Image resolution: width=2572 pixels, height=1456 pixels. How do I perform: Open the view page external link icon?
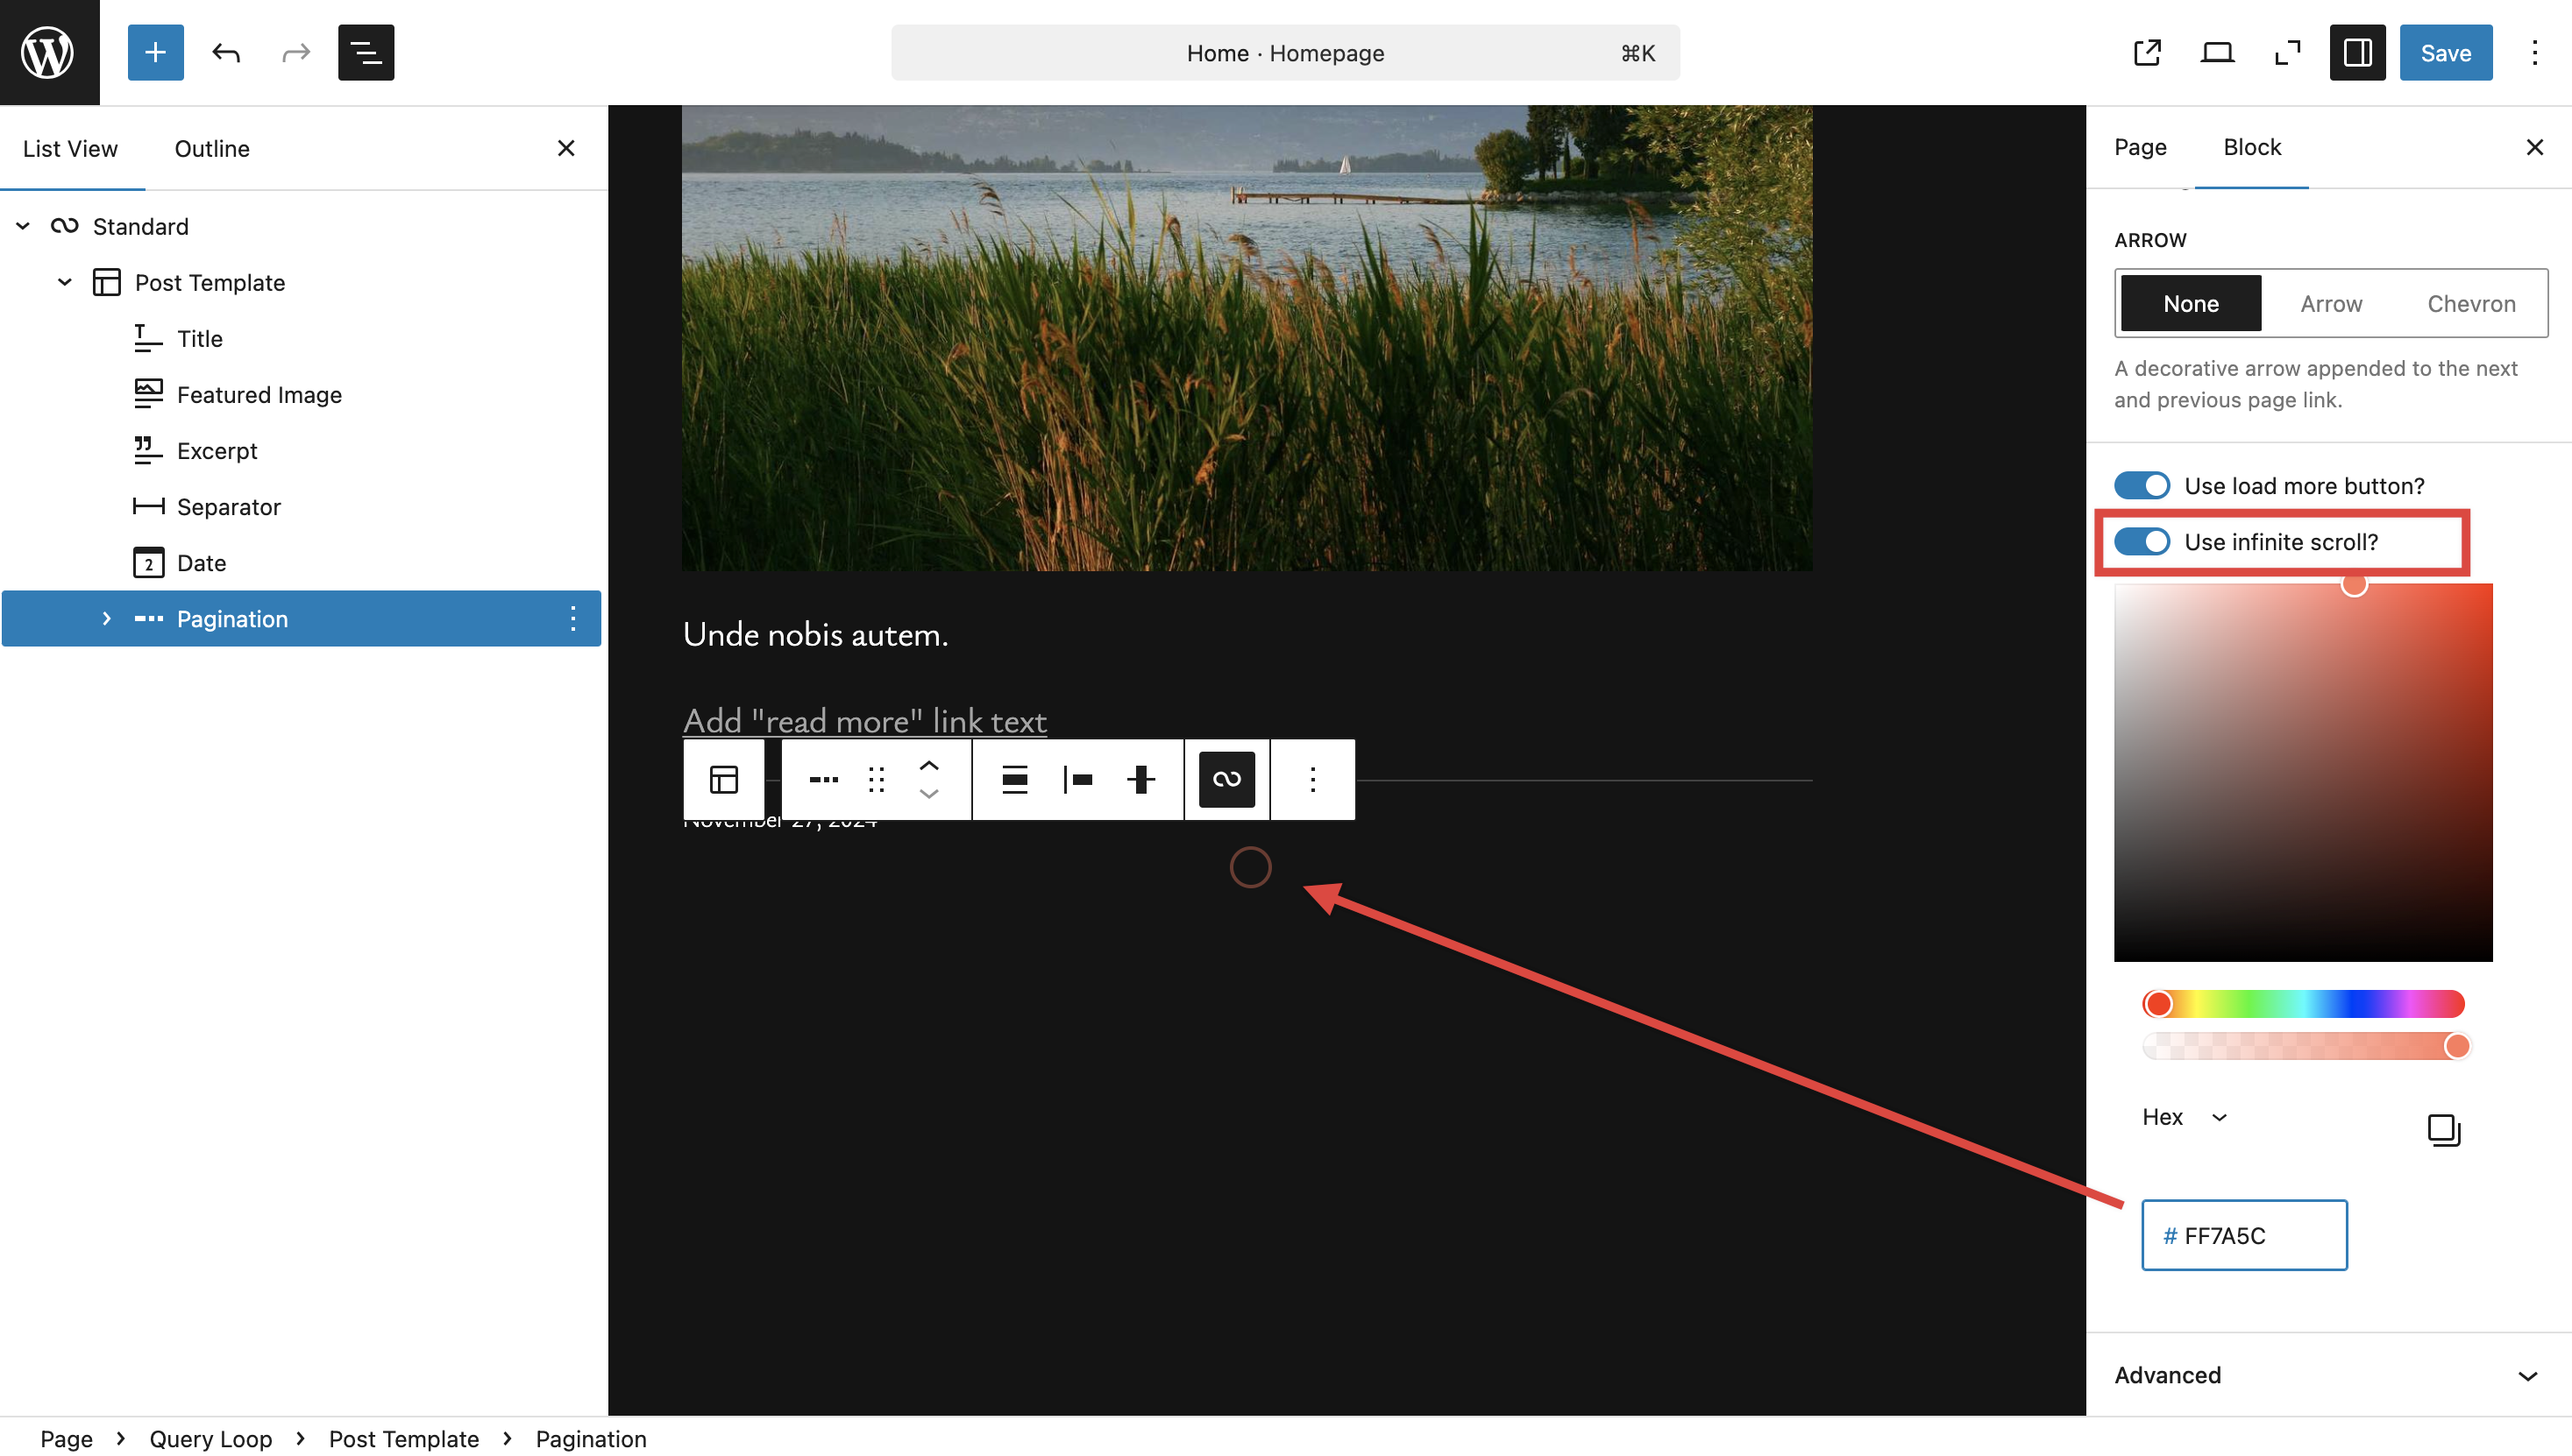coord(2147,52)
